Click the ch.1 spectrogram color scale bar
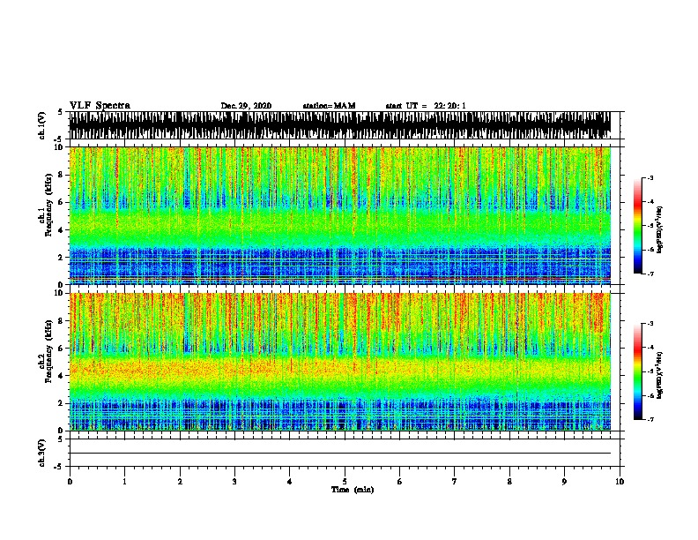This screenshot has width=698, height=540. (x=638, y=226)
